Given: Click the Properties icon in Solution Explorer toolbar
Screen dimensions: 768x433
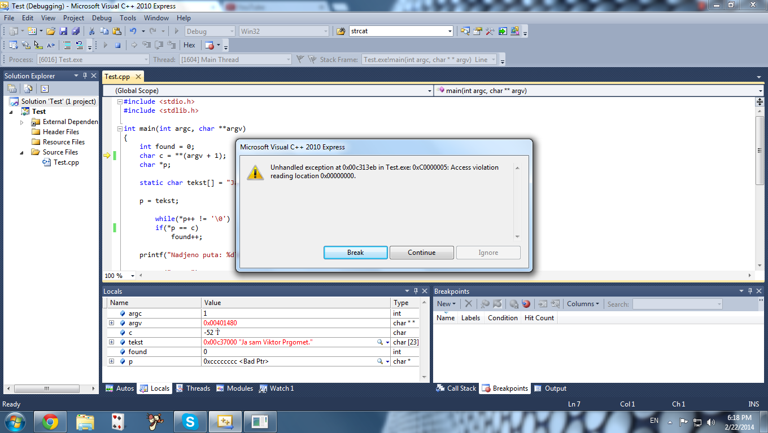Looking at the screenshot, I should [x=12, y=89].
